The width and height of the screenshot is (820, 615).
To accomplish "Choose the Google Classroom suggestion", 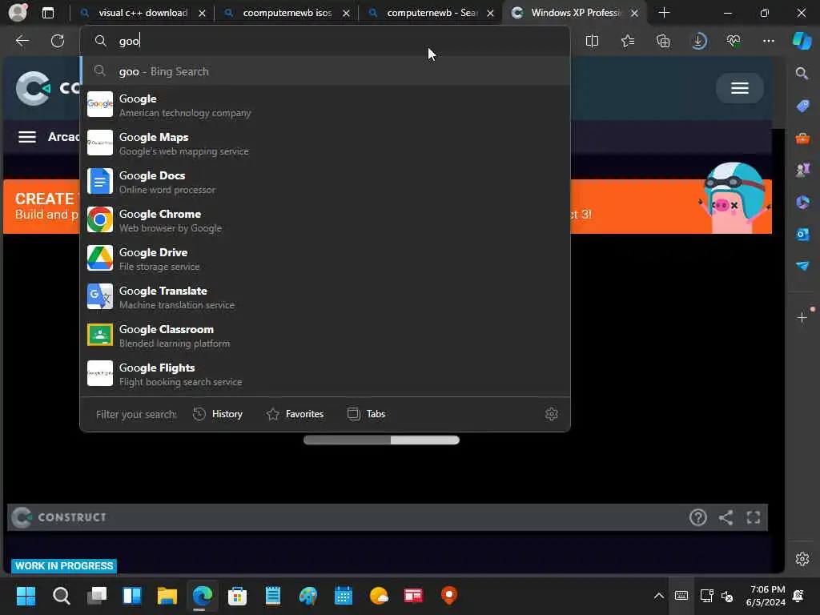I will [325, 336].
